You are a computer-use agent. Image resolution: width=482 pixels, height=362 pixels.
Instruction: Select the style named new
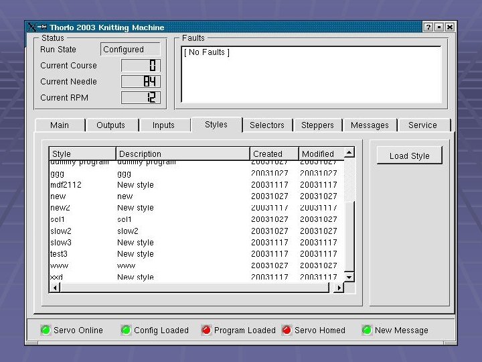tap(196, 196)
